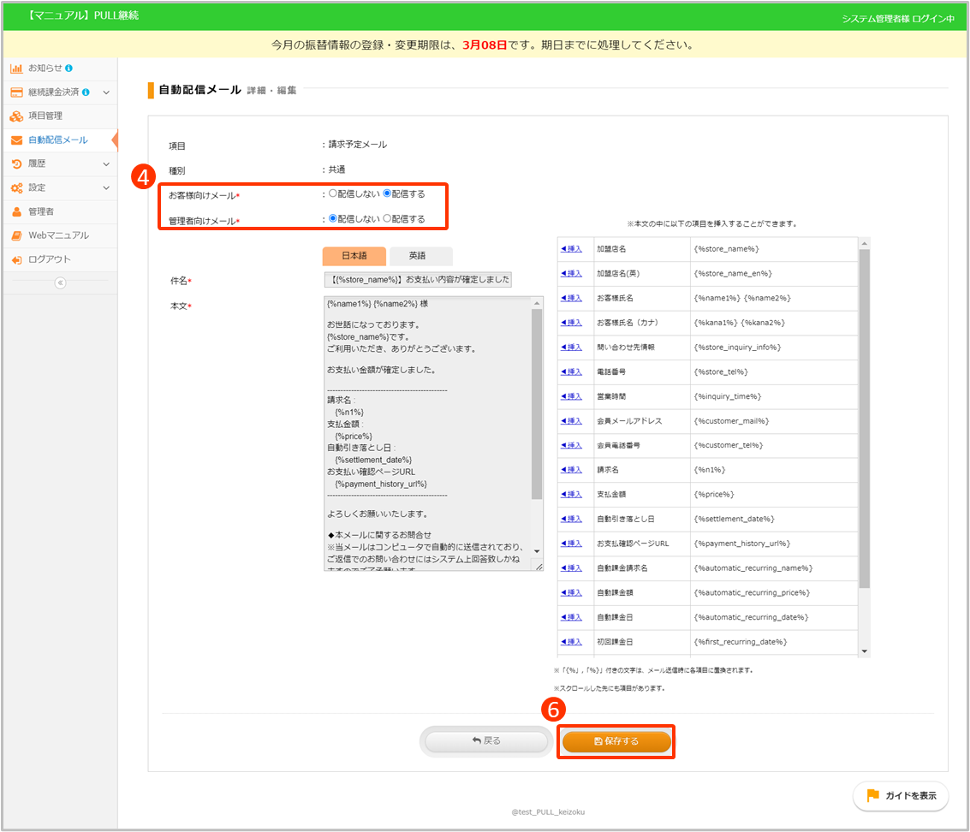Click the 継続課金決済 credit card icon

pos(16,92)
